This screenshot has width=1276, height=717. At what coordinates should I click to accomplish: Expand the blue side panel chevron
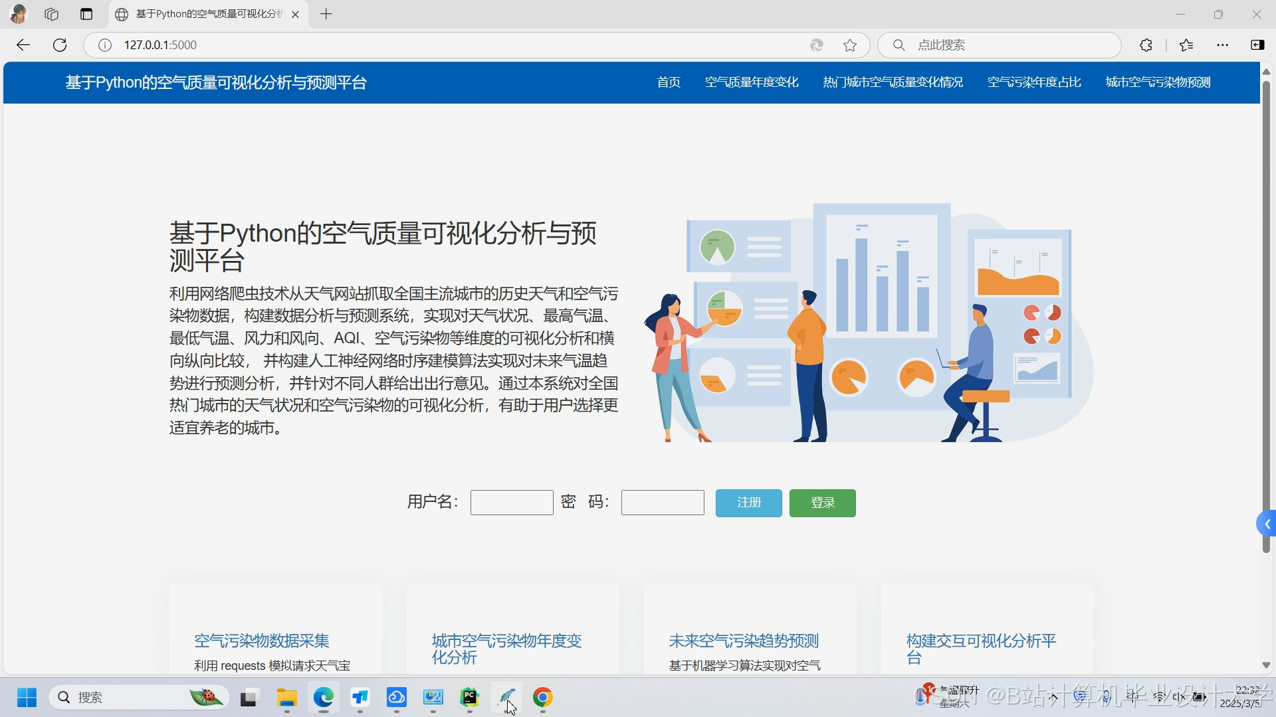[x=1267, y=524]
